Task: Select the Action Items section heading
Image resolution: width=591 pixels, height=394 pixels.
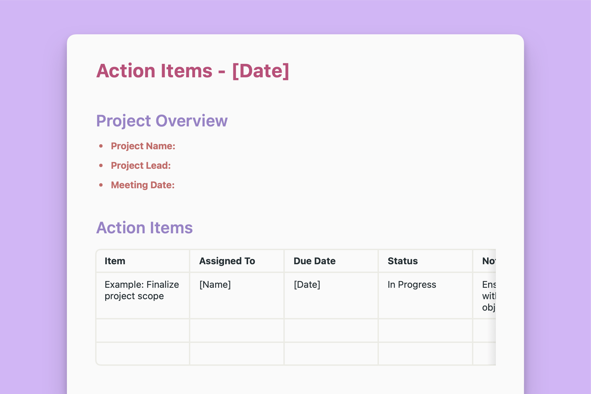Action: click(145, 228)
